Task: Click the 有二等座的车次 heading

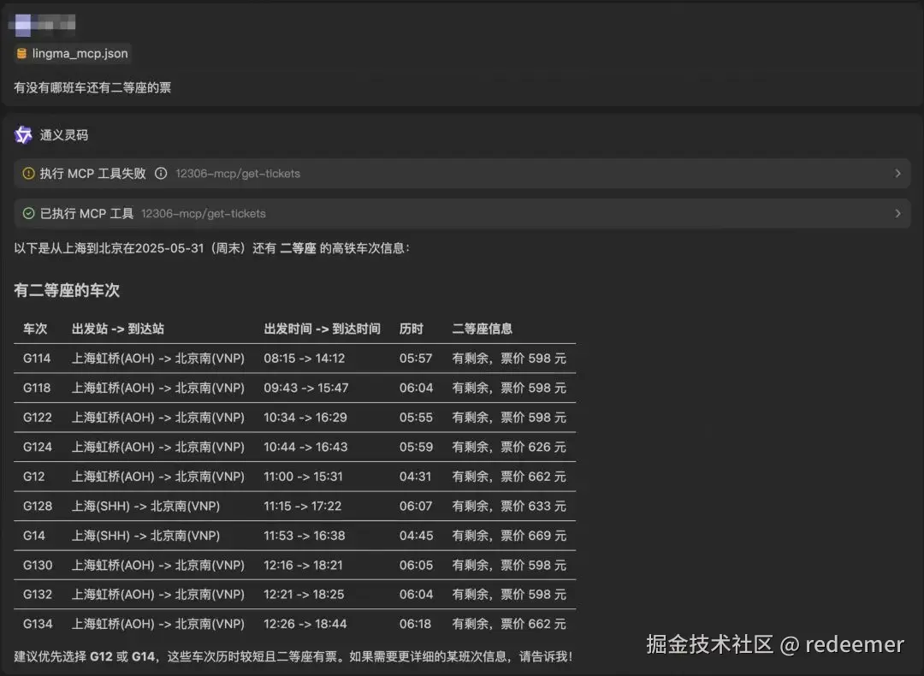Action: pyautogui.click(x=67, y=290)
